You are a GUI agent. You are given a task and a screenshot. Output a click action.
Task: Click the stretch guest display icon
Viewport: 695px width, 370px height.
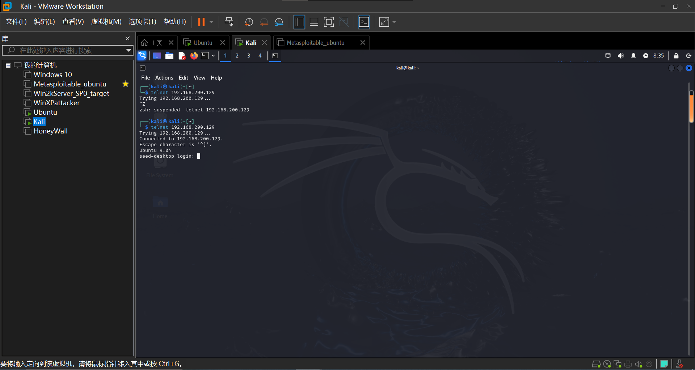pos(384,22)
